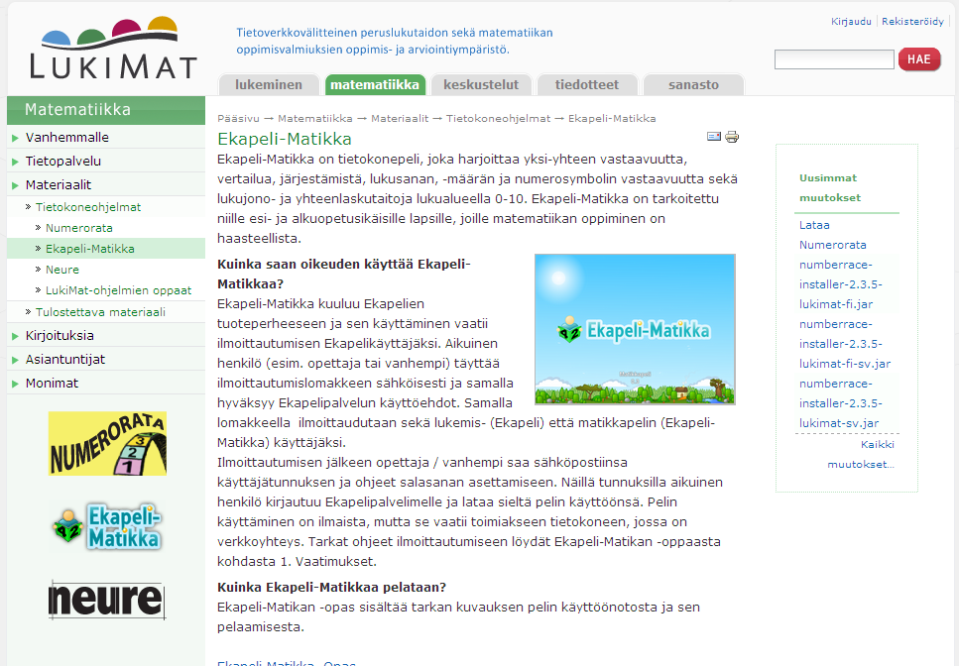
Task: Click heading Kuinka Ekapeli-Matikkaa pelataan?
Action: click(331, 587)
